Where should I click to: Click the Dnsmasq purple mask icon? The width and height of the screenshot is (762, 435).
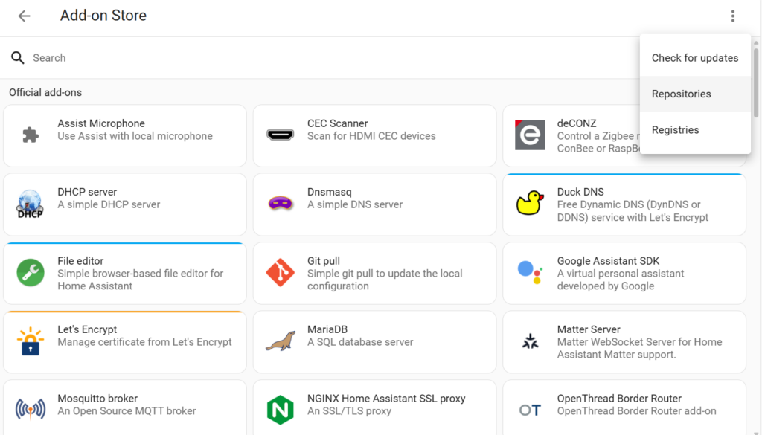tap(281, 203)
